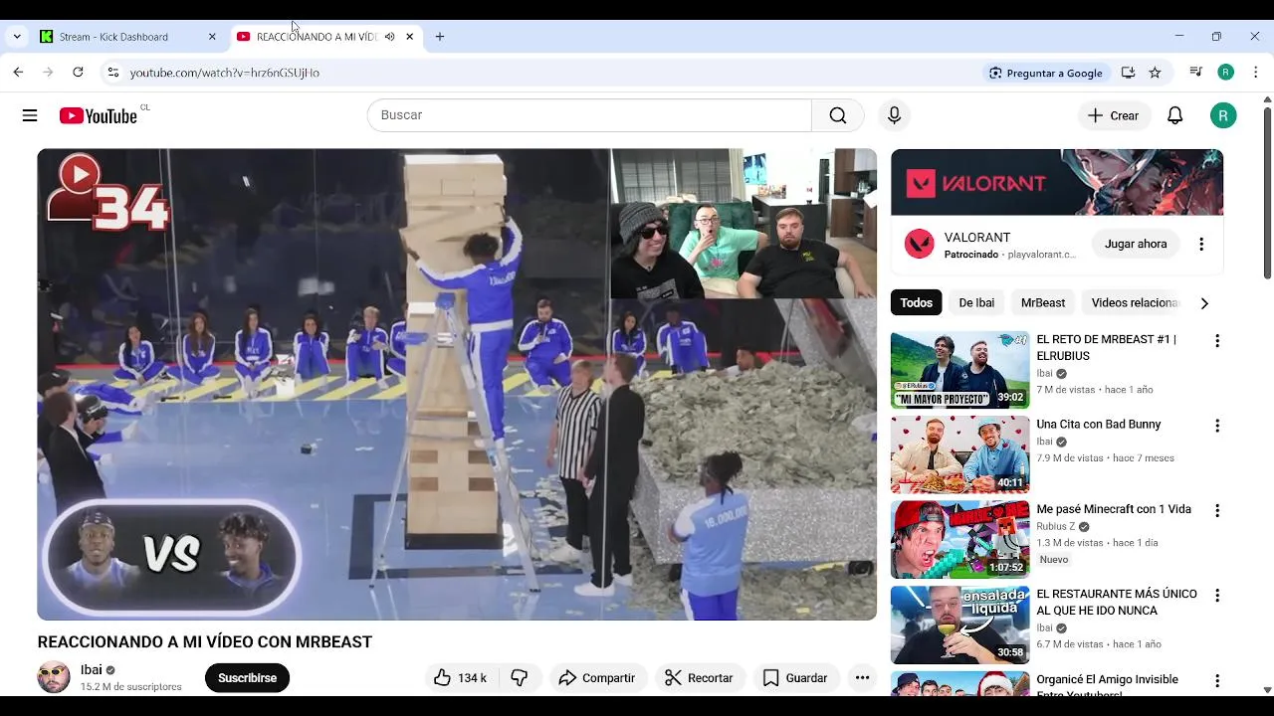Image resolution: width=1274 pixels, height=716 pixels.
Task: Click the video player area to pause
Action: (x=457, y=385)
